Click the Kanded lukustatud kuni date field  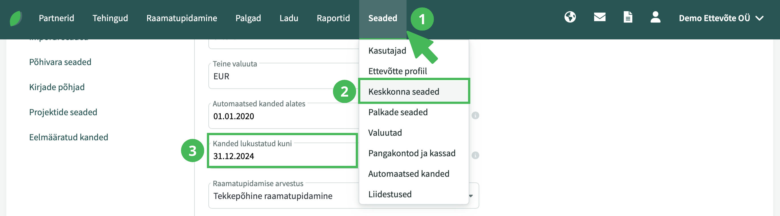pos(282,156)
